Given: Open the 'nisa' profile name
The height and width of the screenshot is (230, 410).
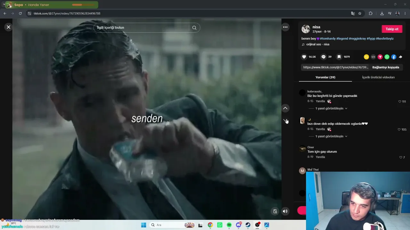Looking at the screenshot, I should 316,27.
